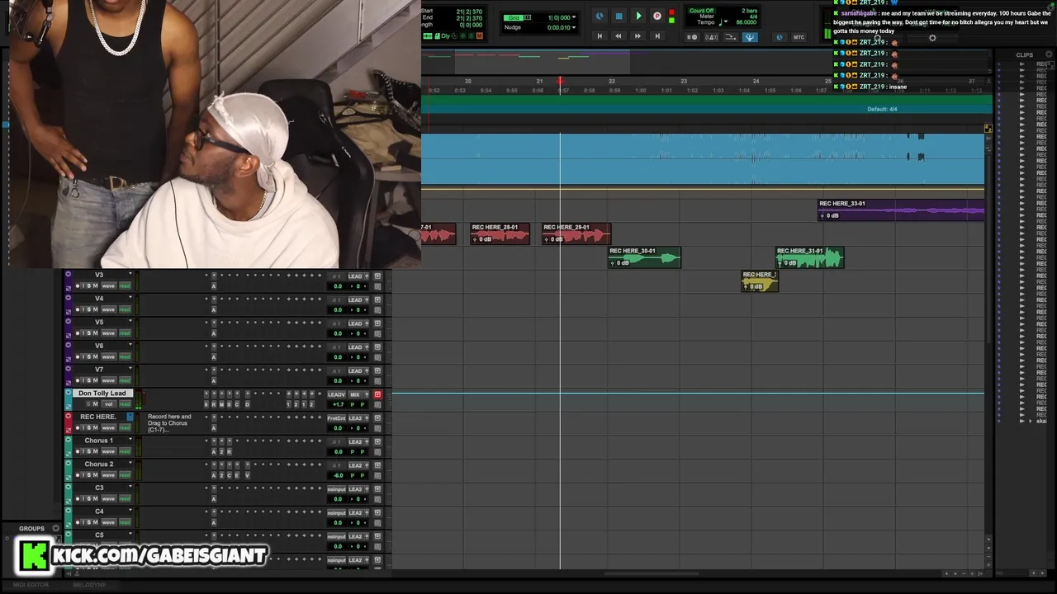Solo the Chorus 1 track
Image resolution: width=1057 pixels, height=594 pixels.
89,451
